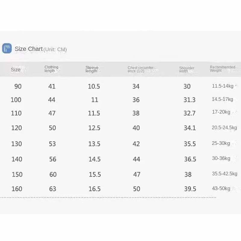Viewport: 241px width, 241px height.
Task: Click the "Shoulder width" column header
Action: pos(186,69)
